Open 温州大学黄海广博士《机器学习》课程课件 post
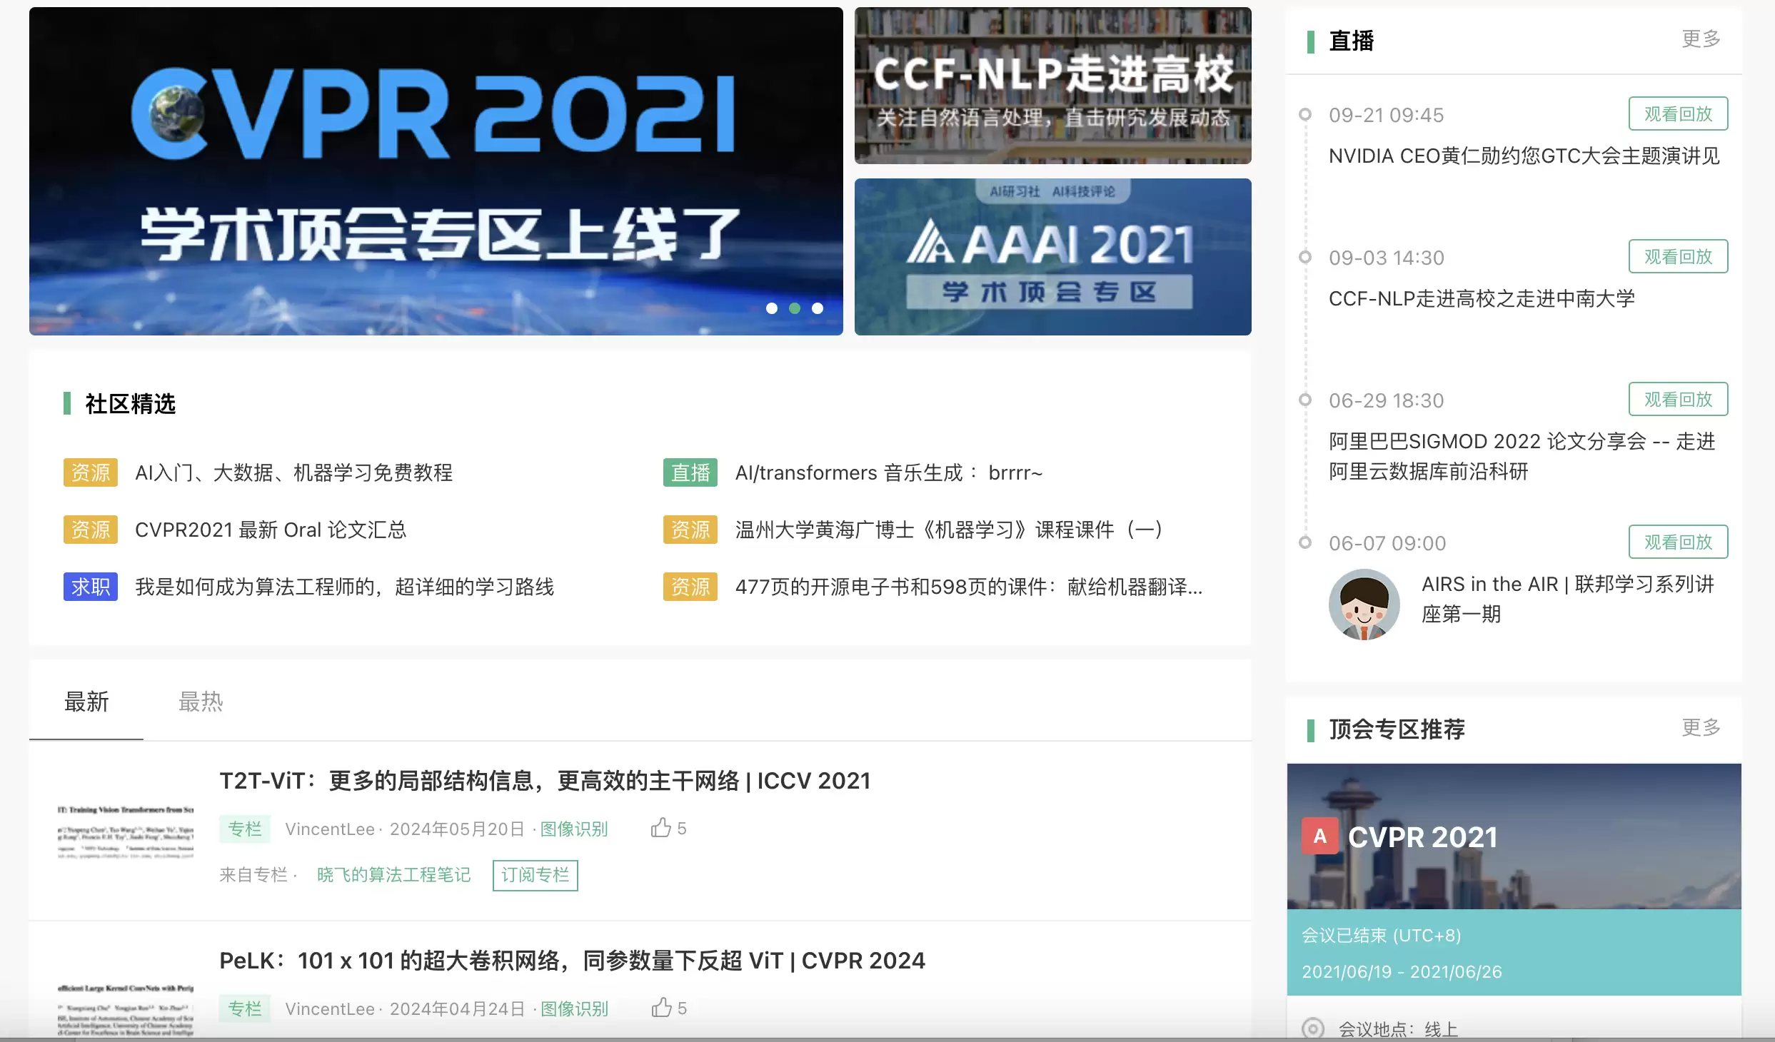The width and height of the screenshot is (1775, 1042). pyautogui.click(x=950, y=530)
